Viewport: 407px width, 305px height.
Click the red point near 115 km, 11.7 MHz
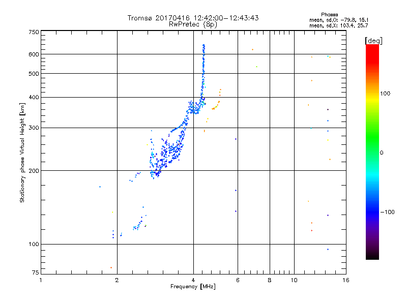[x=312, y=230]
